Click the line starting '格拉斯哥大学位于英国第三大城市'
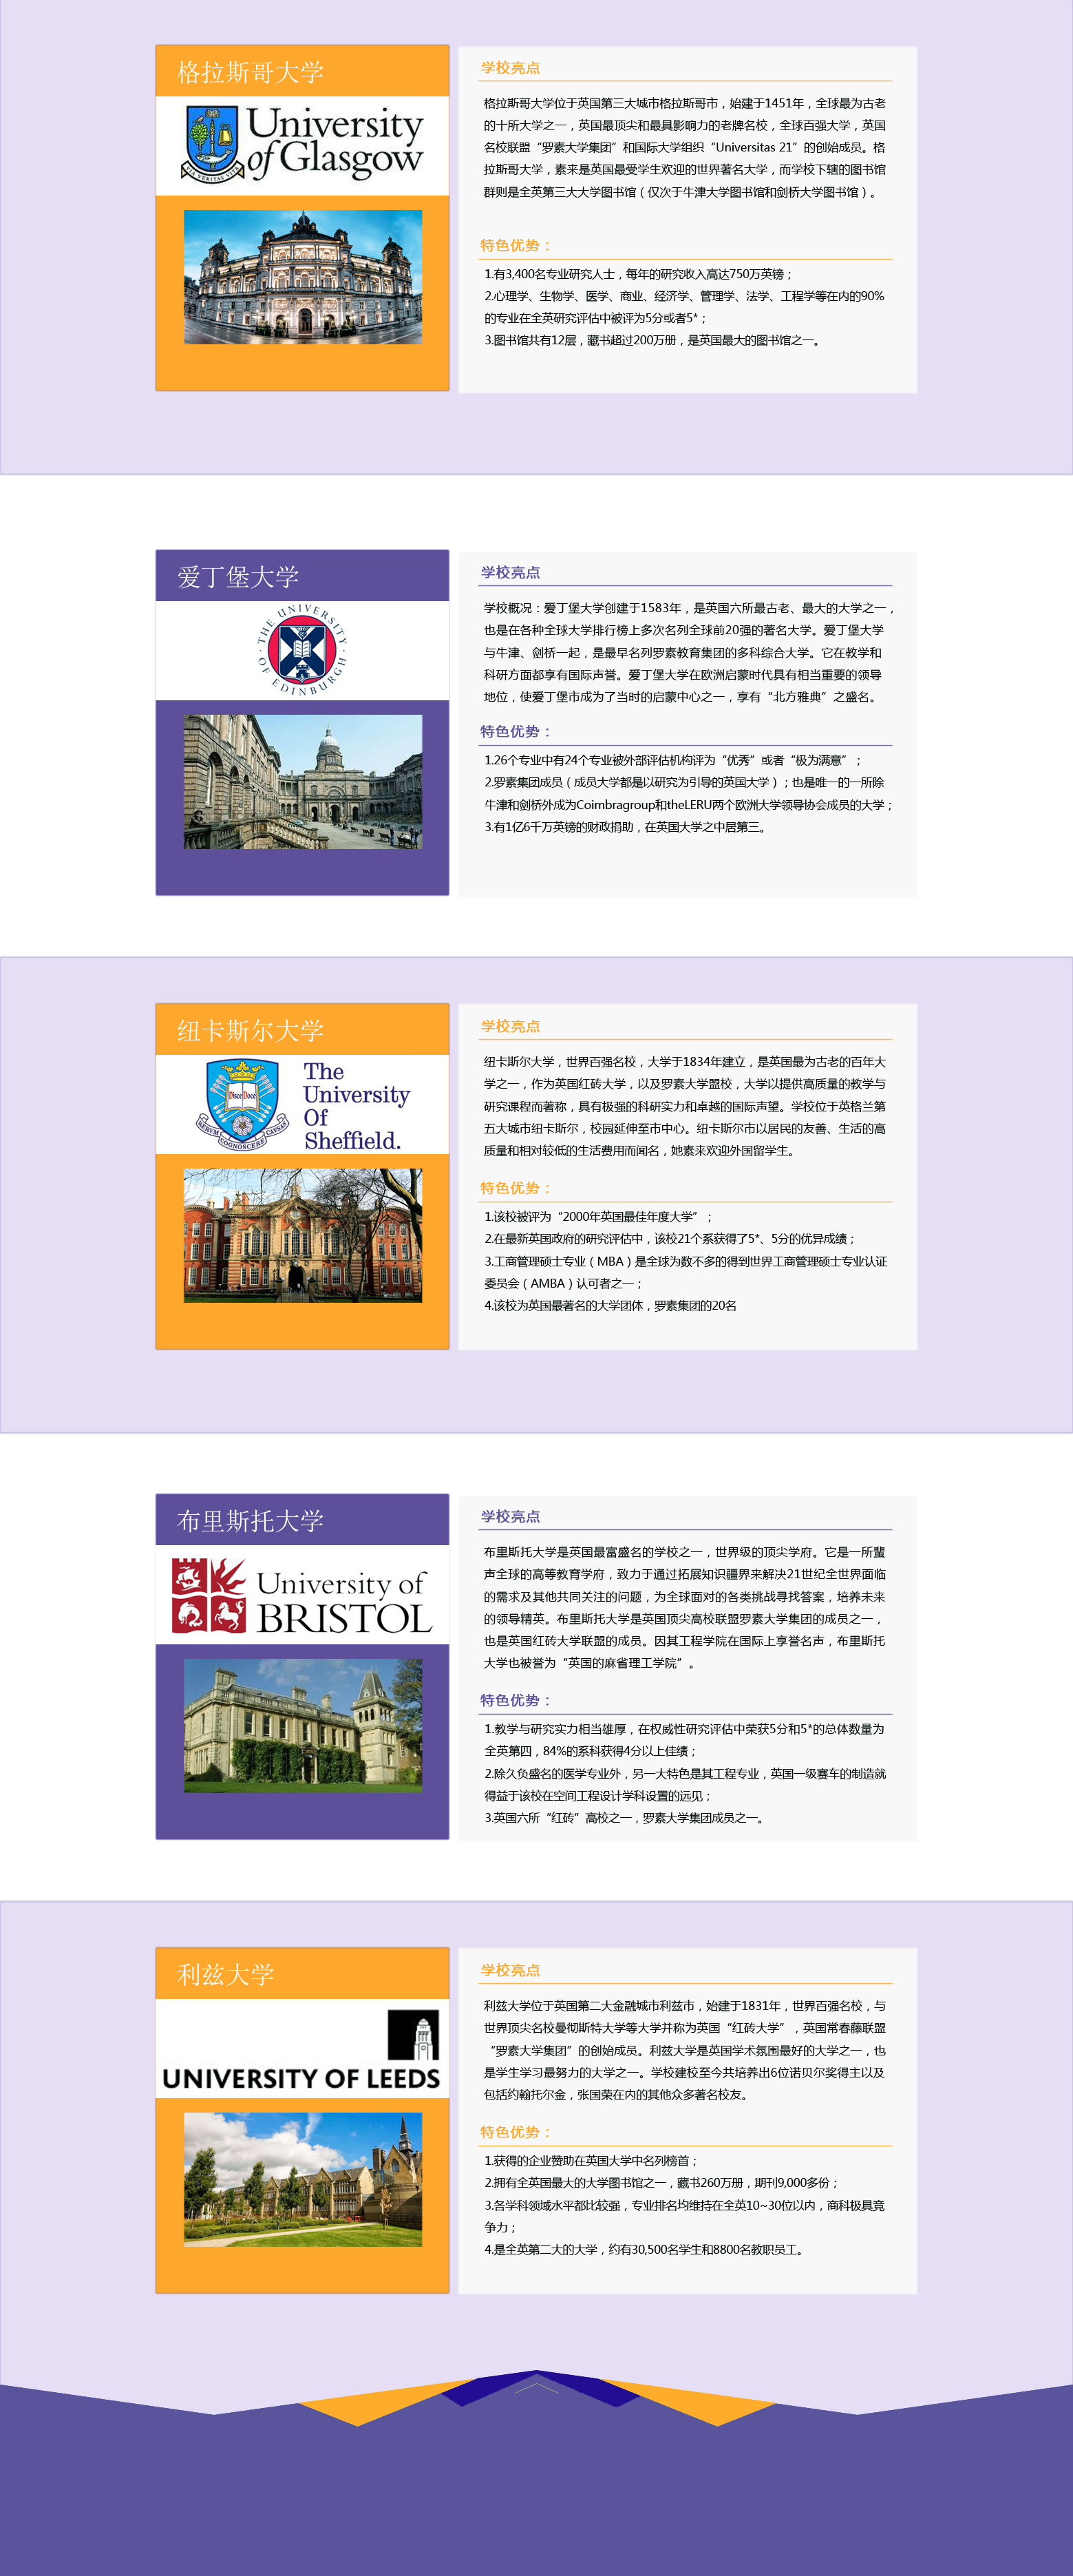 684,104
